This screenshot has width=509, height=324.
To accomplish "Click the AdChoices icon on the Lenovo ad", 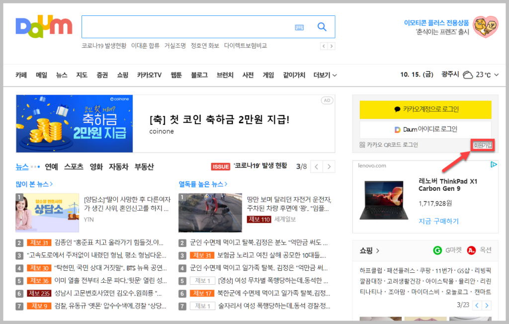I will (494, 164).
